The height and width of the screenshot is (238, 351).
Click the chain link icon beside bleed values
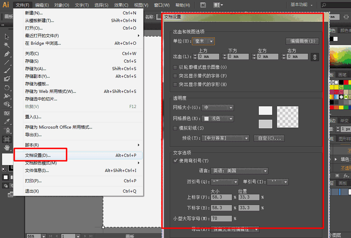(314, 57)
